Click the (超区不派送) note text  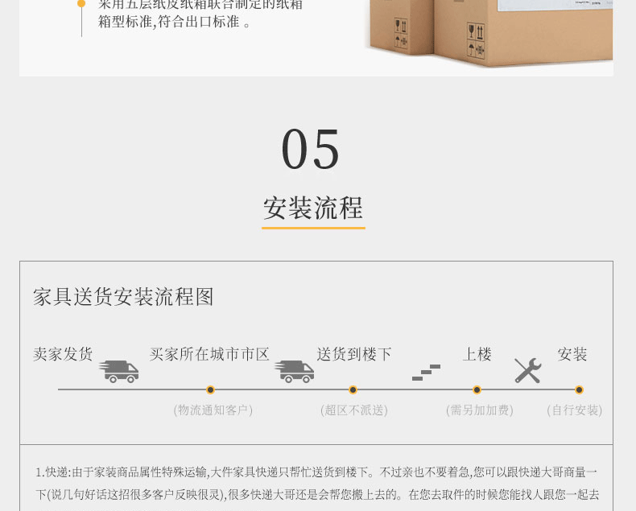(x=354, y=410)
